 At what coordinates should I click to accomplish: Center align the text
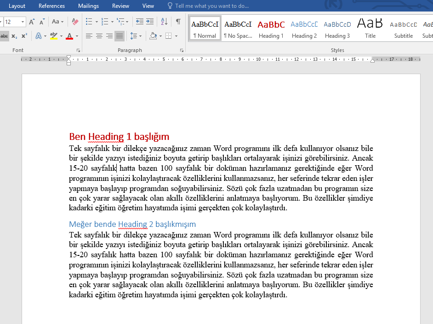(x=99, y=36)
